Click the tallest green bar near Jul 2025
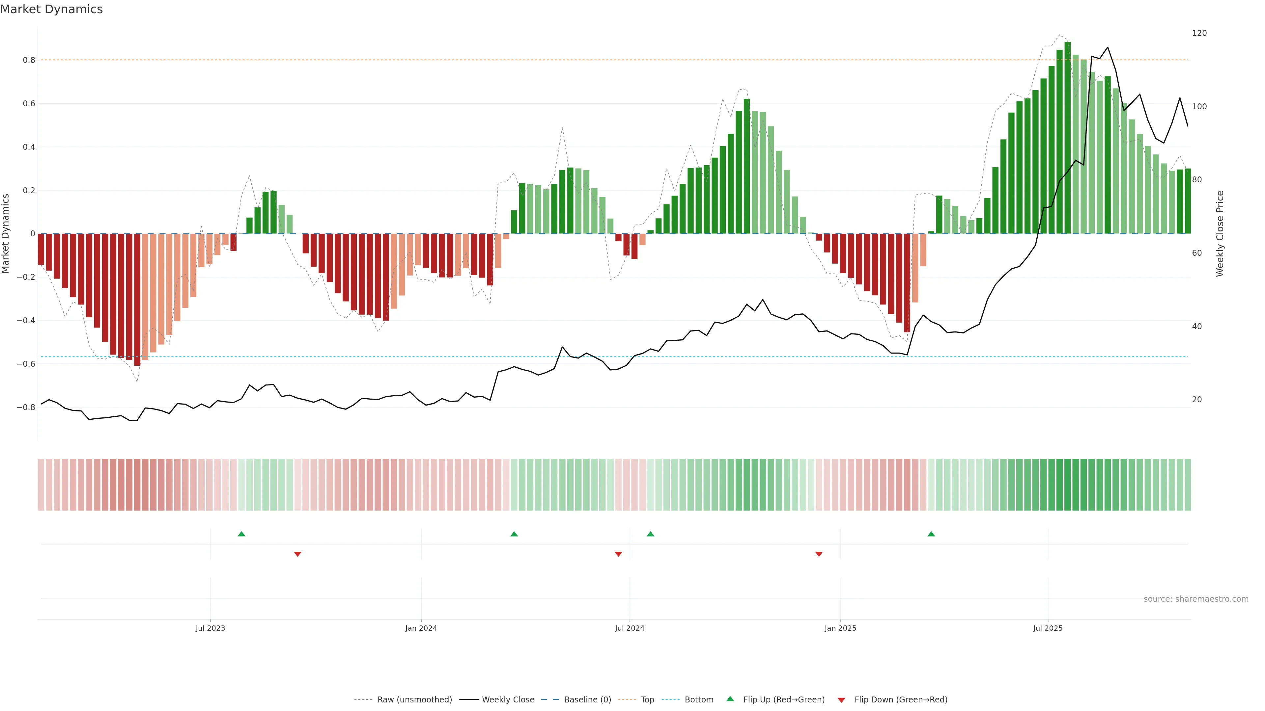Image resolution: width=1265 pixels, height=711 pixels. click(1068, 137)
